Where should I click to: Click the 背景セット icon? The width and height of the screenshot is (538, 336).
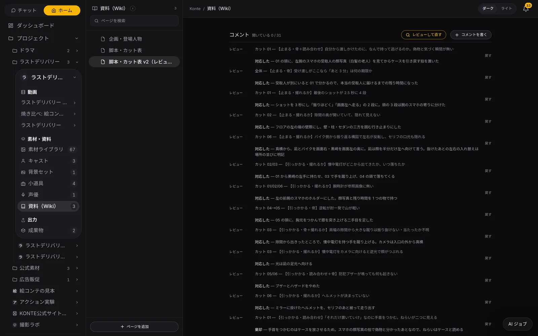click(x=23, y=172)
